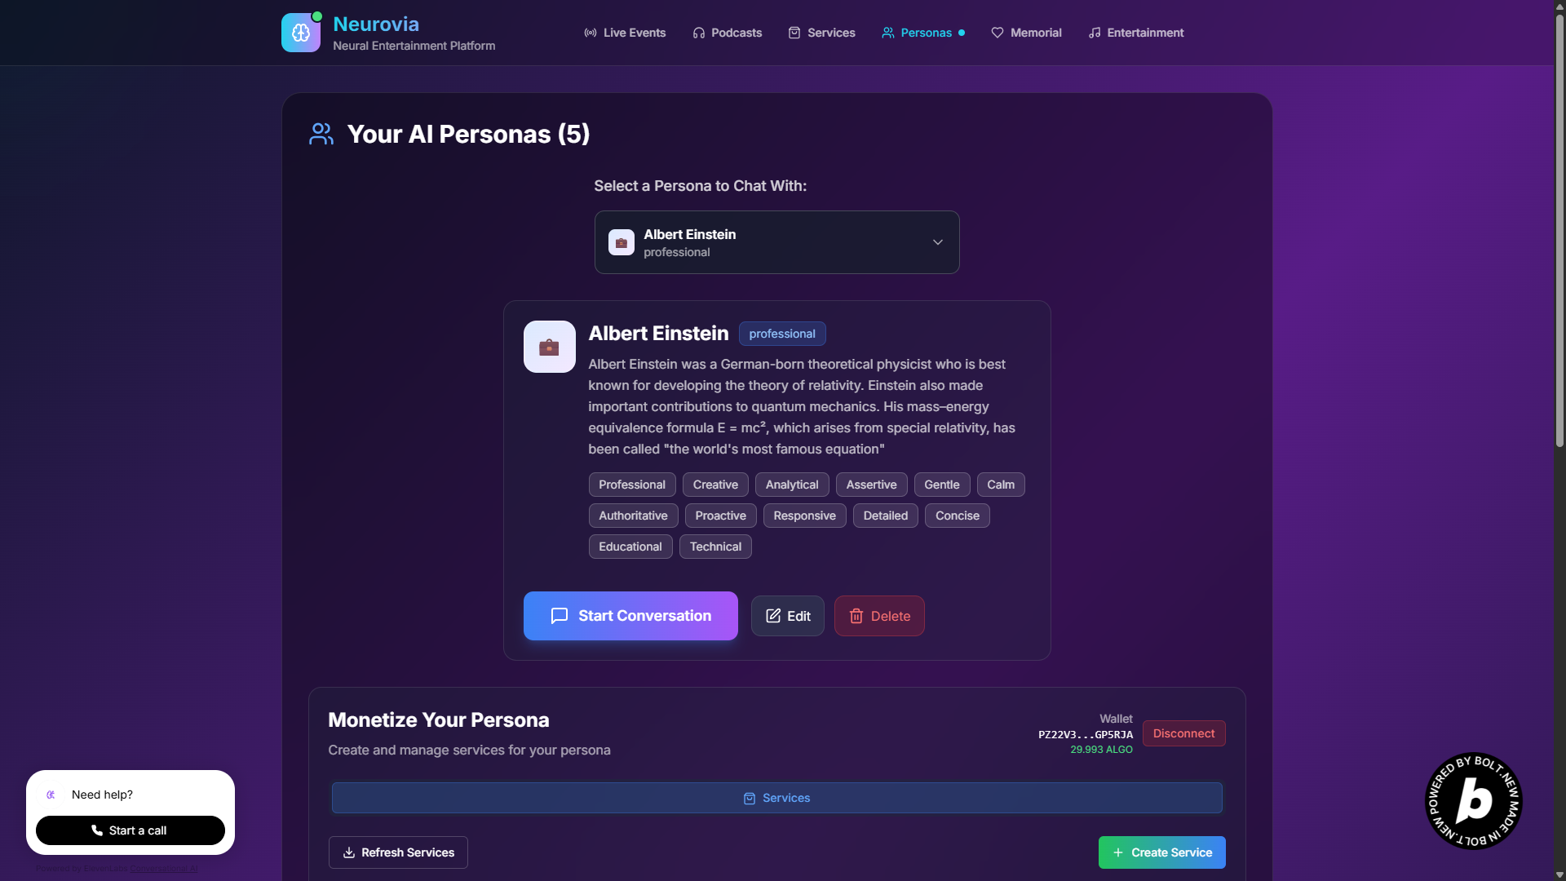Go to the Podcasts section
This screenshot has width=1566, height=881.
[727, 33]
